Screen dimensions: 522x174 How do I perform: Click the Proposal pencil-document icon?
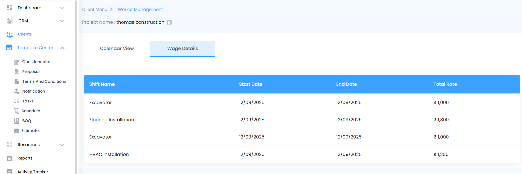17,72
